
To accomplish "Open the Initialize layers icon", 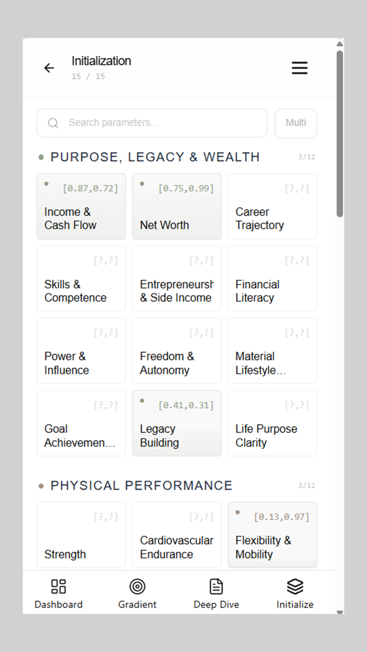I will pyautogui.click(x=295, y=586).
